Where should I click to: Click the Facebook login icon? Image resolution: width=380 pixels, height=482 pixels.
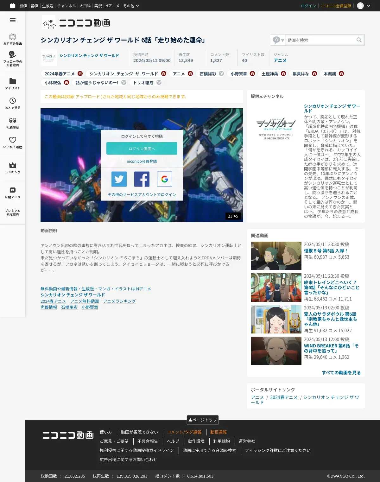[x=142, y=179]
